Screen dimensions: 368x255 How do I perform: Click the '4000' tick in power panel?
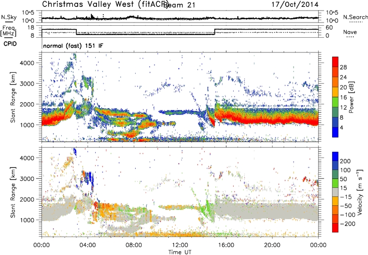(x=27, y=63)
